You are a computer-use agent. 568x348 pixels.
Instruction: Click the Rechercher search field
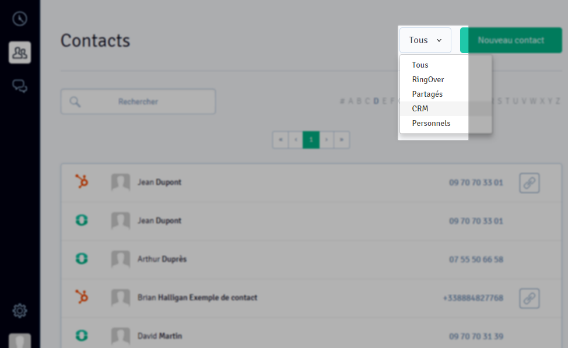138,101
